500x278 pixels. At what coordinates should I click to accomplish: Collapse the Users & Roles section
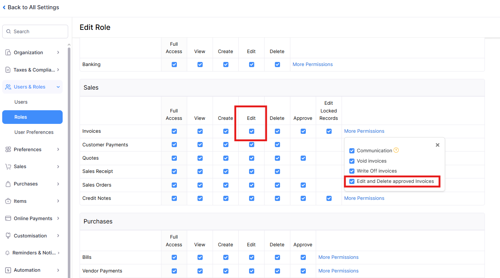58,87
